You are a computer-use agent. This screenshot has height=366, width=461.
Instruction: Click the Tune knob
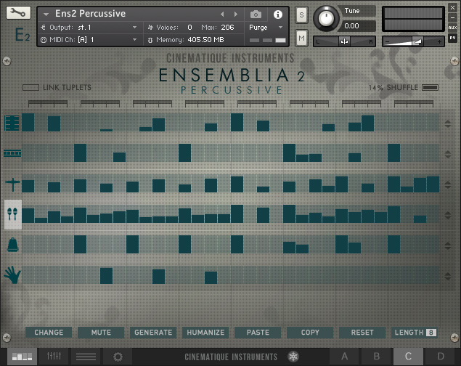click(x=326, y=19)
